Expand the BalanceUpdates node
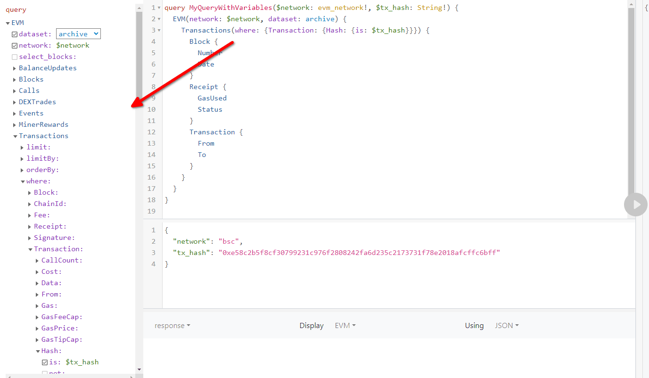This screenshot has height=378, width=649. [x=15, y=68]
